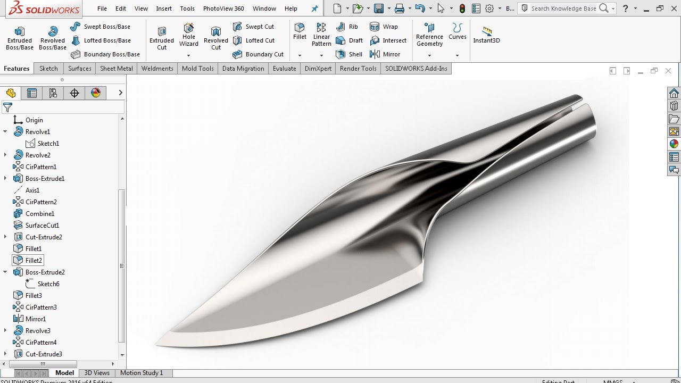
Task: Open FeatureManager design tree tab
Action: pos(11,93)
